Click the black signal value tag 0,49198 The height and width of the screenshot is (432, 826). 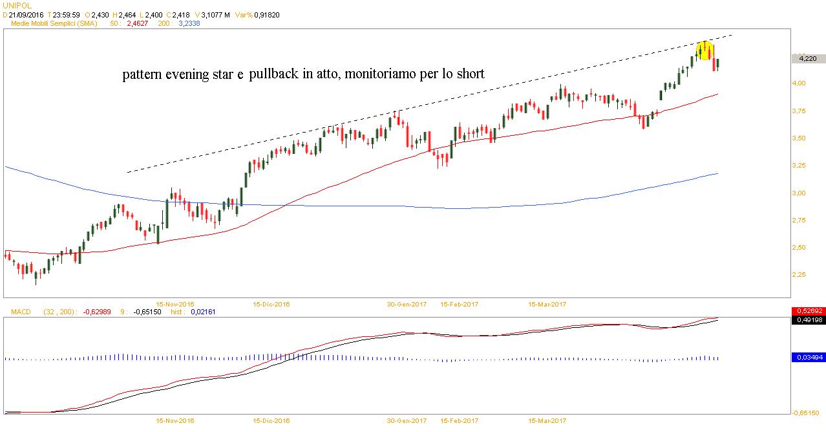point(808,319)
